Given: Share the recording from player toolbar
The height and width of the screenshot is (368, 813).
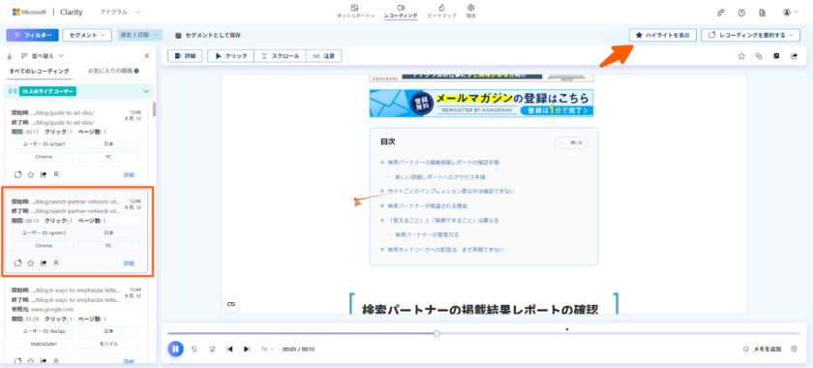Looking at the screenshot, I should coord(794,56).
